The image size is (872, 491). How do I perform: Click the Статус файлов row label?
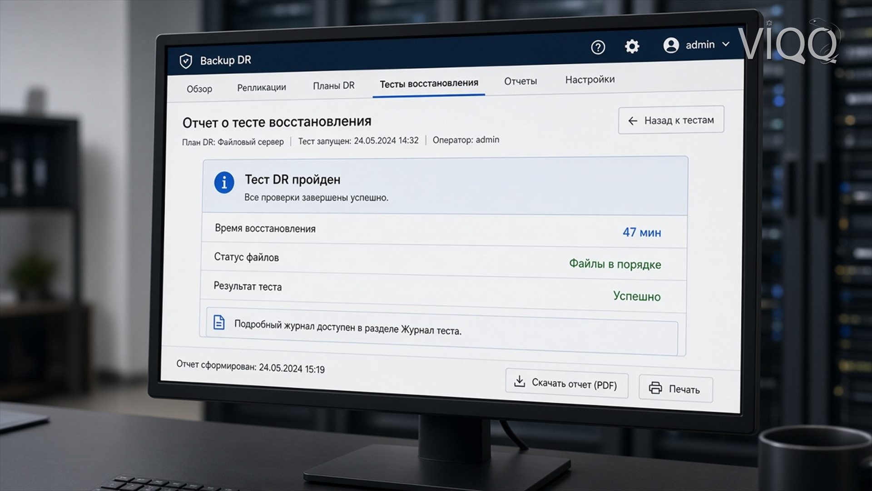pos(246,257)
